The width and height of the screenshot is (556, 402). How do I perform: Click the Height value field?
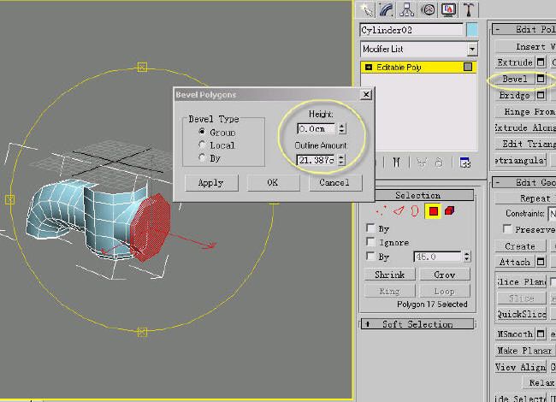316,128
